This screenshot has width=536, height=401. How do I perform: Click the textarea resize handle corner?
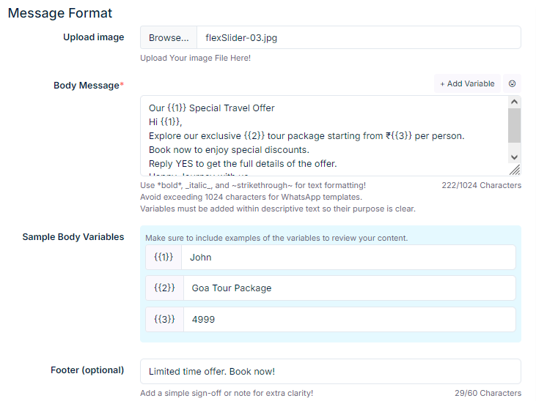click(x=515, y=170)
